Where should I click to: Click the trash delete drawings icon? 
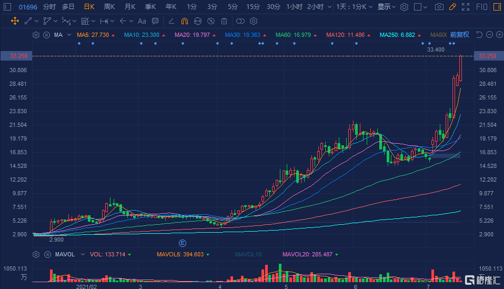pos(224,21)
